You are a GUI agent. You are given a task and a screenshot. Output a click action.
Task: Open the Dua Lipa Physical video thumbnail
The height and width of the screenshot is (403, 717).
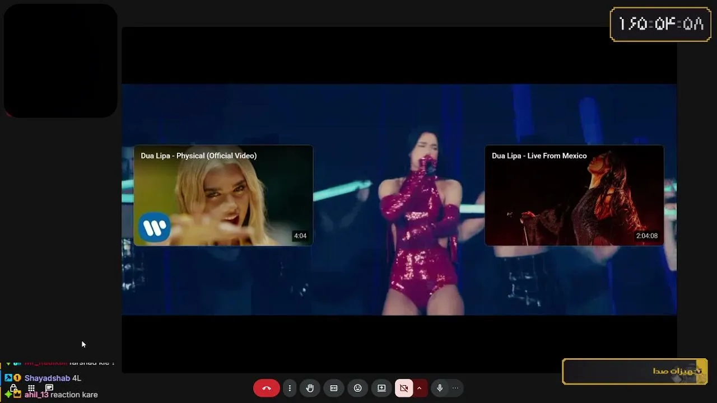tap(223, 195)
